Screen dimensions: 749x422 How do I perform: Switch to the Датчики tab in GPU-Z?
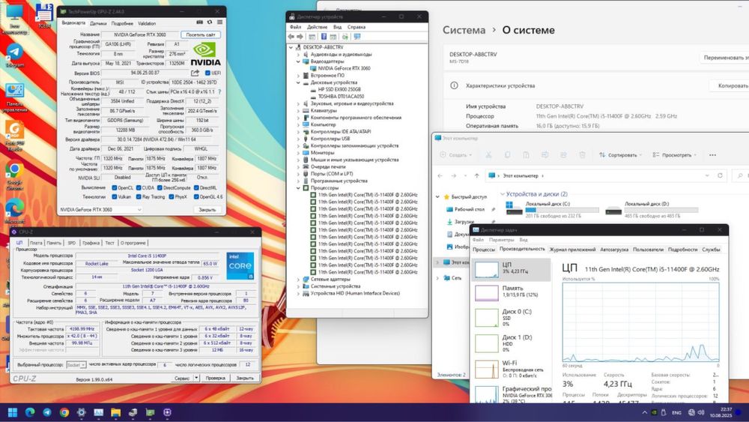(98, 23)
